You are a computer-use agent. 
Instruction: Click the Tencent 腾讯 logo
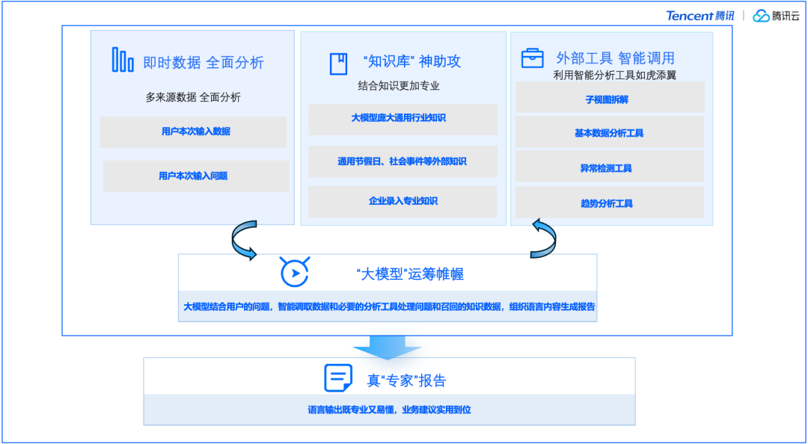point(699,16)
